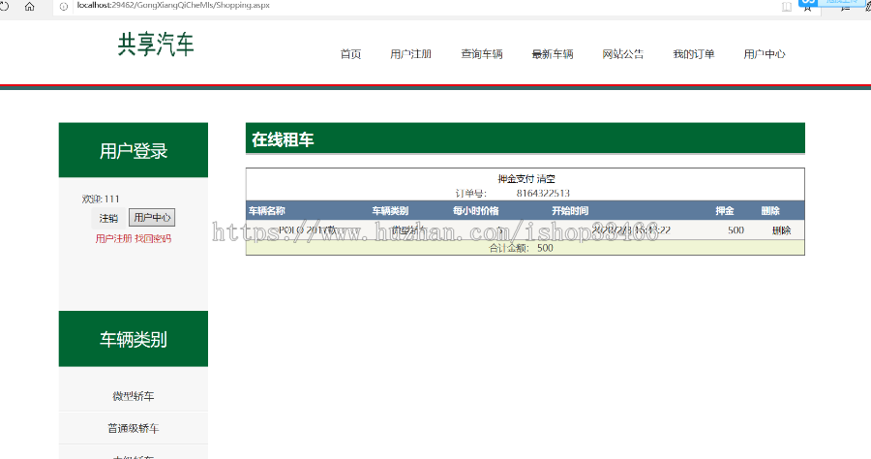Click the browser home icon
871x459 pixels.
tap(29, 7)
